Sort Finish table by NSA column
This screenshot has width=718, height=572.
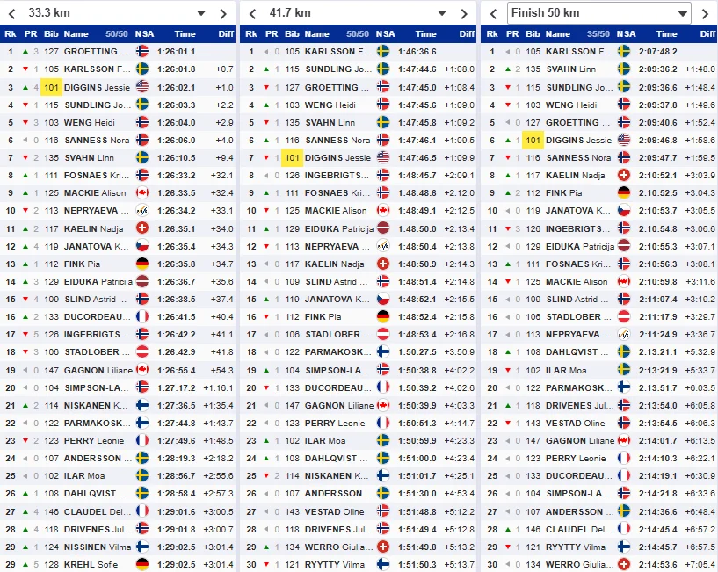pyautogui.click(x=626, y=34)
